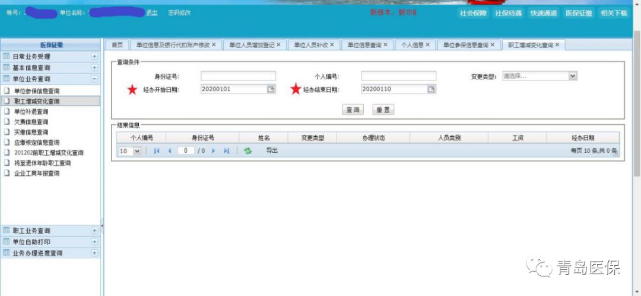Click the 重置 button
The width and height of the screenshot is (641, 296).
pos(383,110)
